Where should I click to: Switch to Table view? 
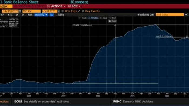pos(61,15)
